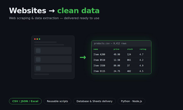The image size is (183, 110).
Task: Click the green 'clean data' headline text
Action: tap(78, 11)
